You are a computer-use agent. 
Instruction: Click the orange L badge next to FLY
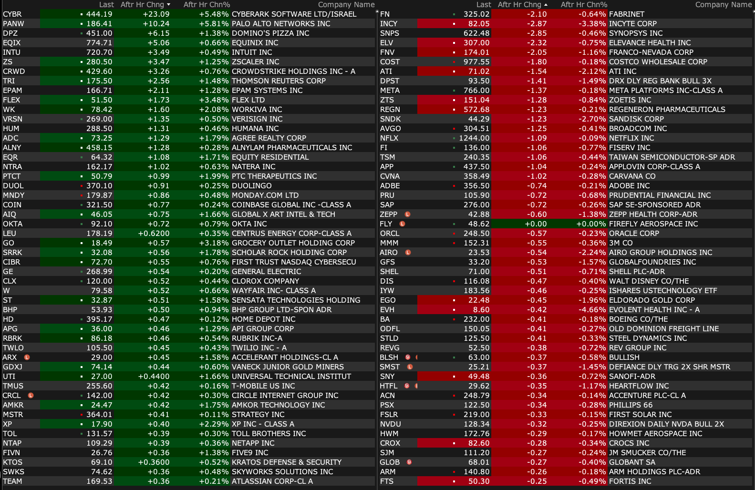[403, 224]
